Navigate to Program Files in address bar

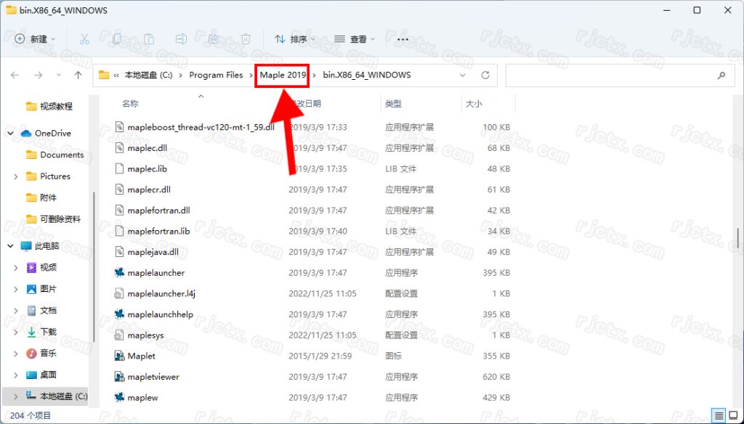[216, 75]
